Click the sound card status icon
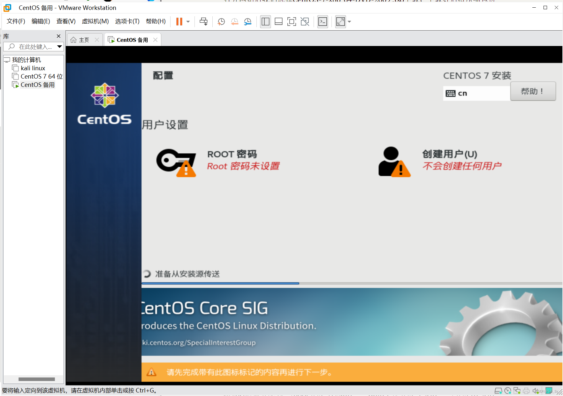 (536, 391)
